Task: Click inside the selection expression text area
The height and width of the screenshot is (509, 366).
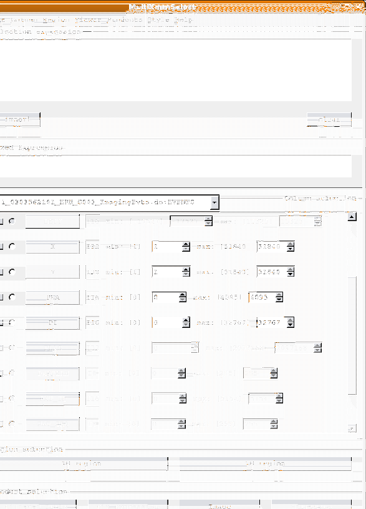Action: pos(175,70)
